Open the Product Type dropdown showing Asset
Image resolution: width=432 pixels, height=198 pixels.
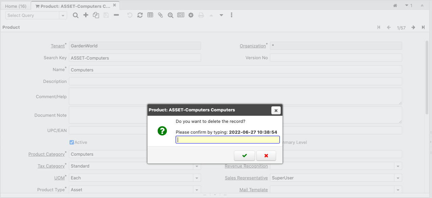[x=197, y=190]
